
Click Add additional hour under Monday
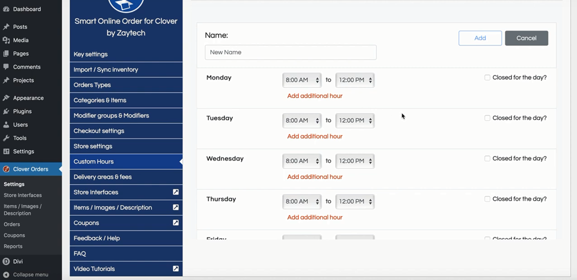pyautogui.click(x=315, y=96)
